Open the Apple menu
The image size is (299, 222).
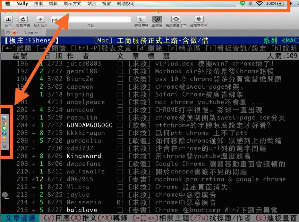(x=8, y=4)
